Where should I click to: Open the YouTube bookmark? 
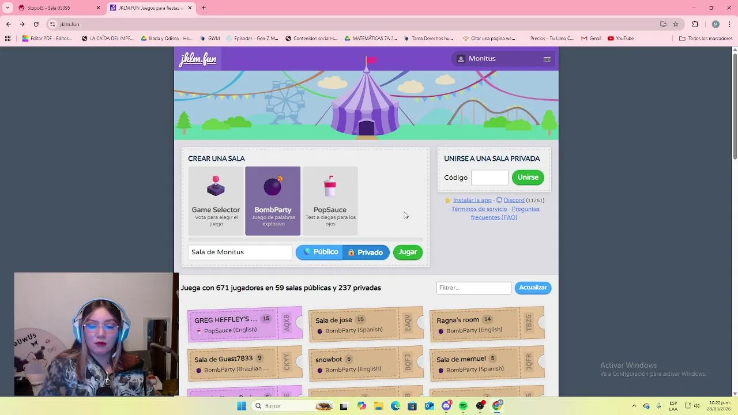[x=620, y=39]
